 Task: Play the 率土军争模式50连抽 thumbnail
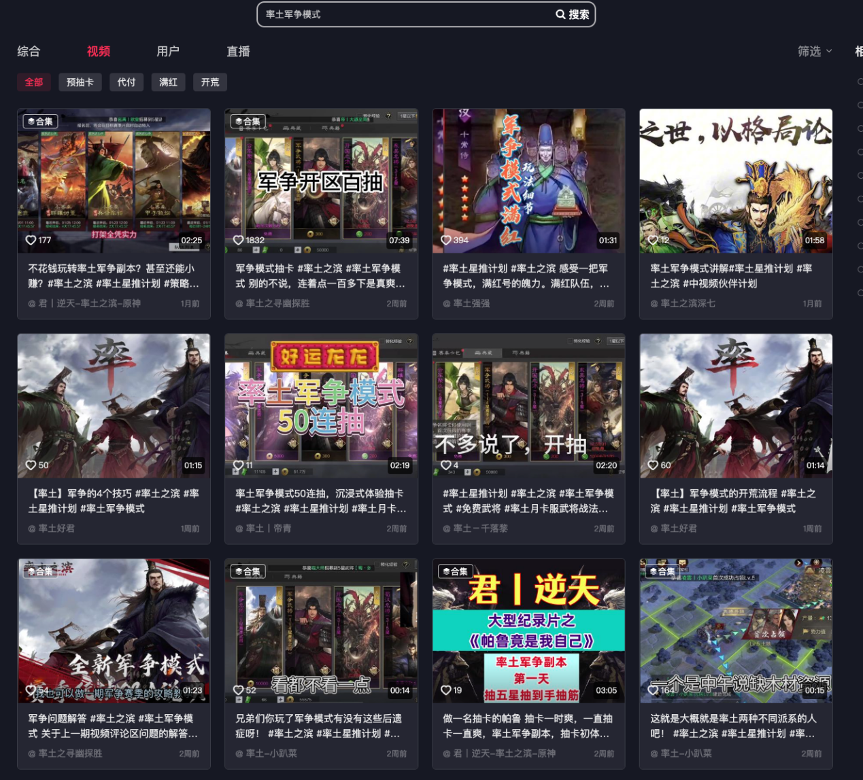pyautogui.click(x=321, y=406)
